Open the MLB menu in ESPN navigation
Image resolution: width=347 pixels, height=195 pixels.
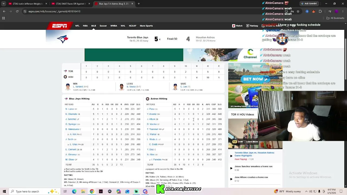point(94,26)
